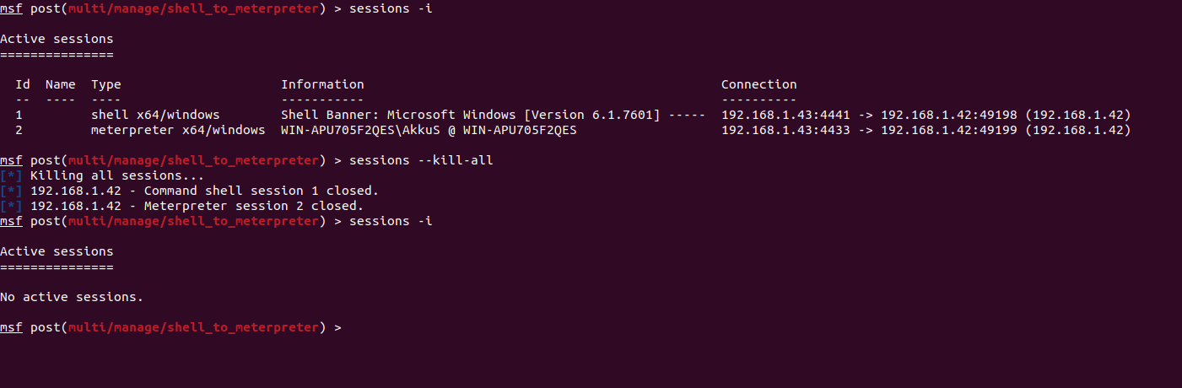Click the 'Meterpreter session 2 closed' message
The height and width of the screenshot is (388, 1182).
pos(197,206)
